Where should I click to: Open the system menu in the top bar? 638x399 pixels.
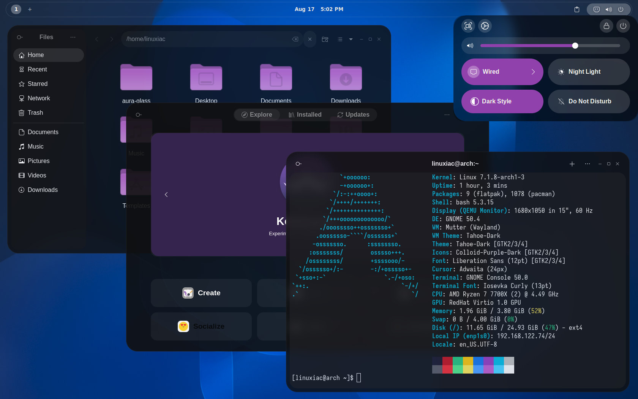[609, 9]
